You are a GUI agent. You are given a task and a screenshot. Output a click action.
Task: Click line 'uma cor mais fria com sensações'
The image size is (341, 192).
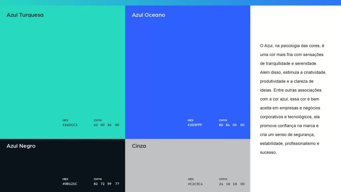[292, 55]
